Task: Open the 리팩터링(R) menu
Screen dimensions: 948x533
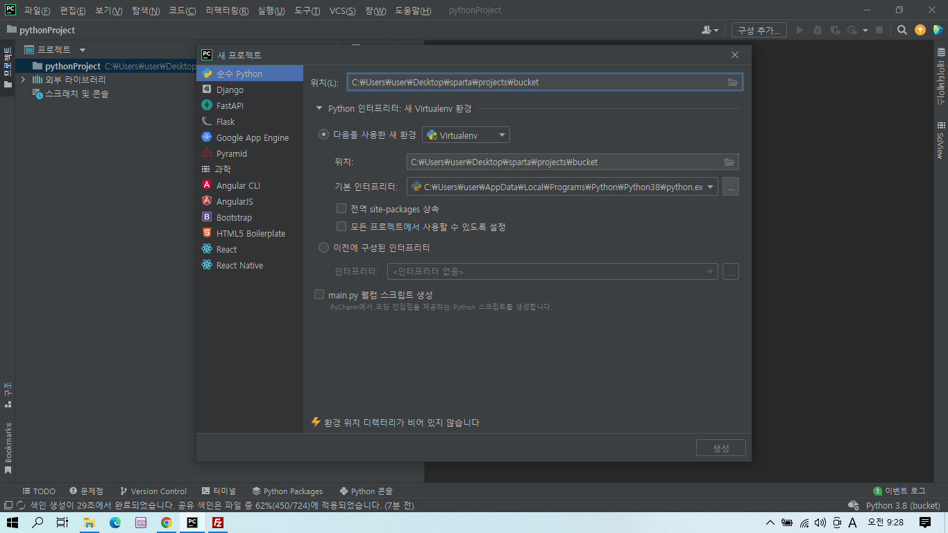Action: coord(227,10)
